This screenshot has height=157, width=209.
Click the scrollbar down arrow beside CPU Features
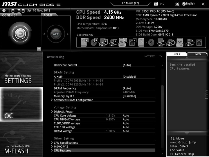click(x=162, y=154)
